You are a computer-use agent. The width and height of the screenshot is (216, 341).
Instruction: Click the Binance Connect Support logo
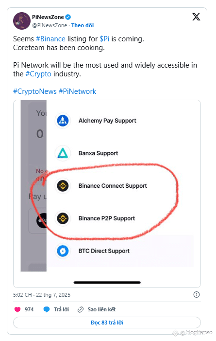point(63,186)
